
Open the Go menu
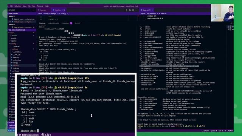pyautogui.click(x=29, y=6)
